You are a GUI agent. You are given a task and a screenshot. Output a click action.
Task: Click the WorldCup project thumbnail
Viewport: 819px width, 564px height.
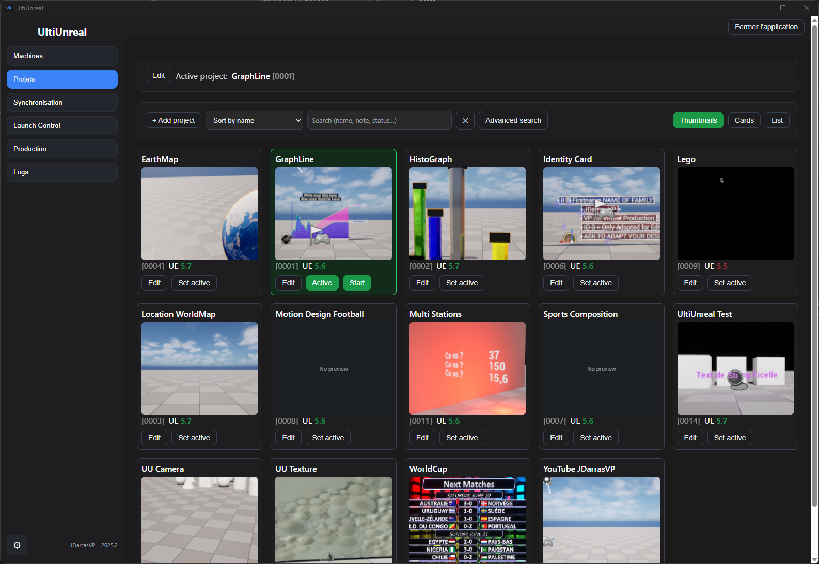point(467,519)
